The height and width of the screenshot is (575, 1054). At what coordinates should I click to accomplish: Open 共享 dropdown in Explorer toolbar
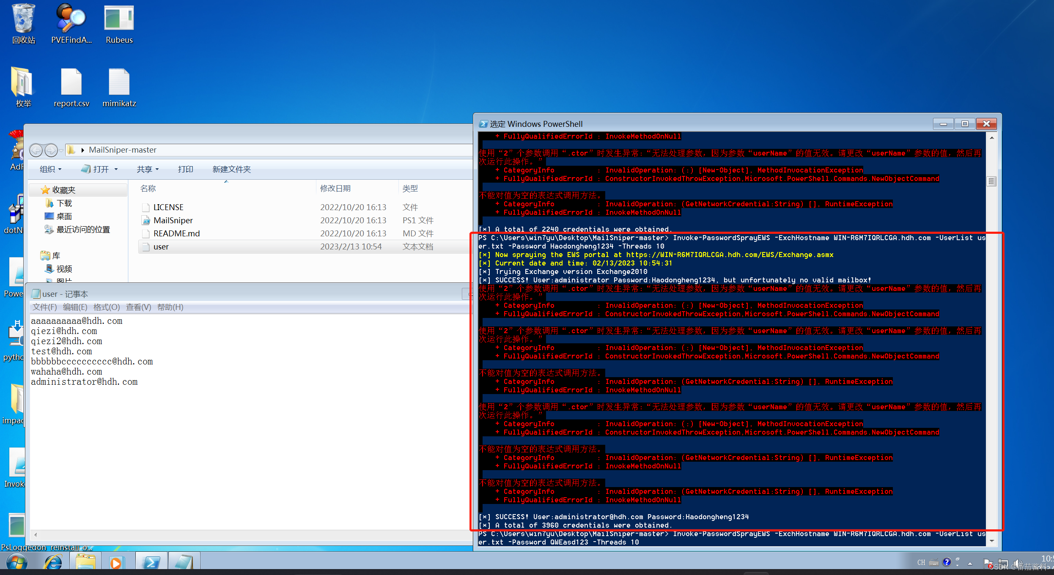click(148, 169)
